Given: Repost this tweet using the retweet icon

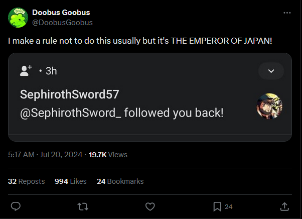Looking at the screenshot, I should point(83,206).
